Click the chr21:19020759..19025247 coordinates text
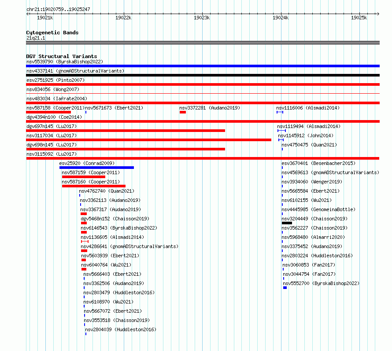This screenshot has width=392, height=351. (x=58, y=10)
